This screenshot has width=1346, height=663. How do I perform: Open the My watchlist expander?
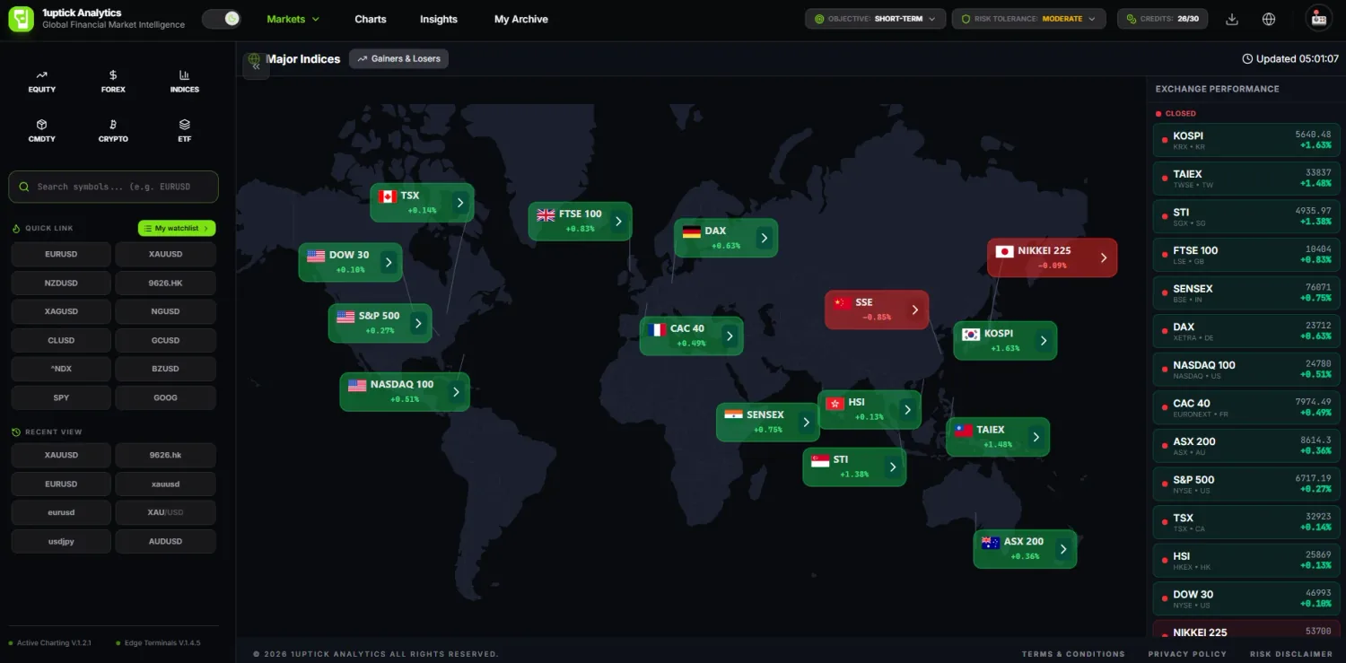point(177,228)
